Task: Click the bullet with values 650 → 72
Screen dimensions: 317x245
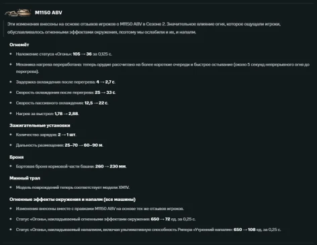Action: click(x=105, y=219)
